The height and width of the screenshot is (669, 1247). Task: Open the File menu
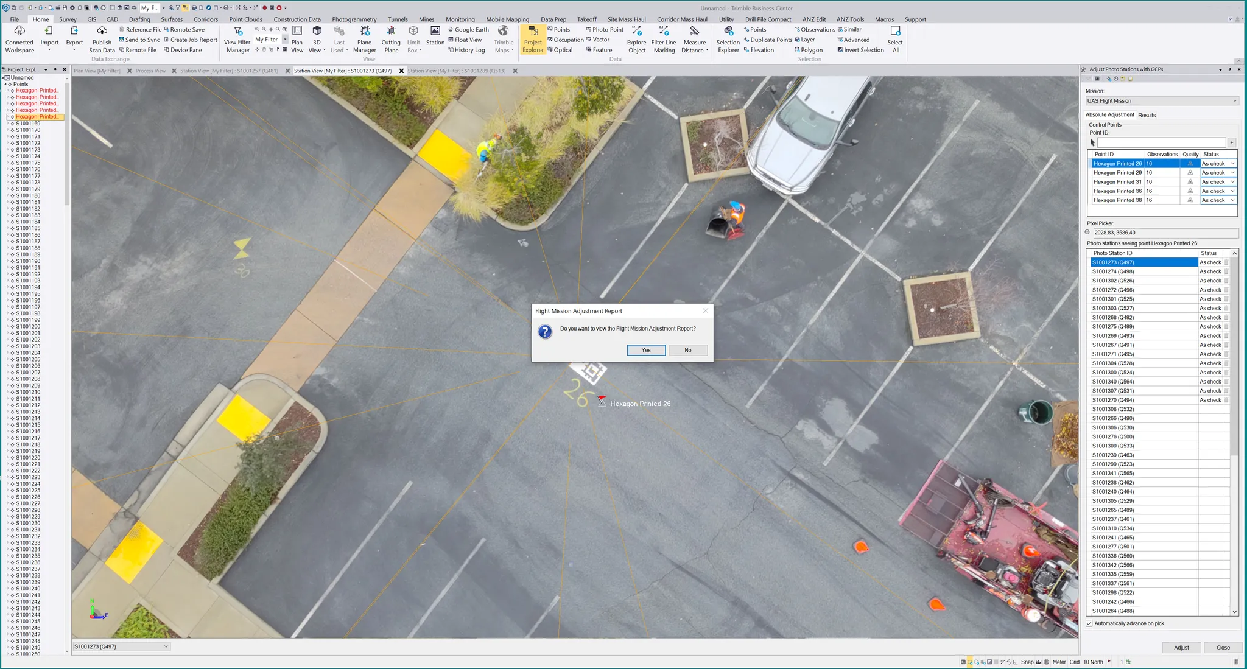[15, 19]
